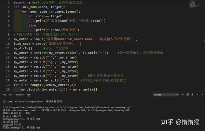Screen dimensions: 205x131
Task: Click line number 1 in the gutter
Action: click(9, 2)
